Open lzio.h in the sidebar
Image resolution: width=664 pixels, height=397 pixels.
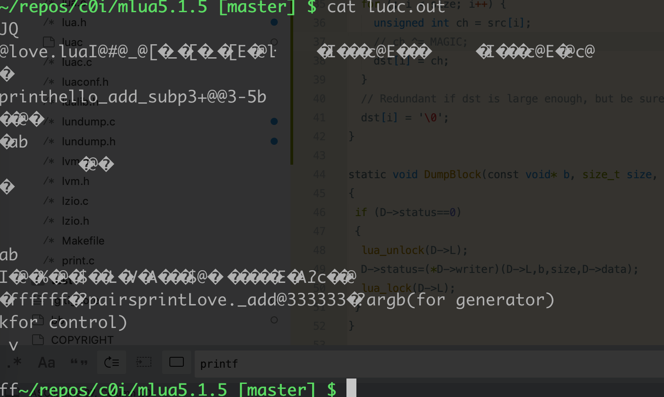(75, 221)
